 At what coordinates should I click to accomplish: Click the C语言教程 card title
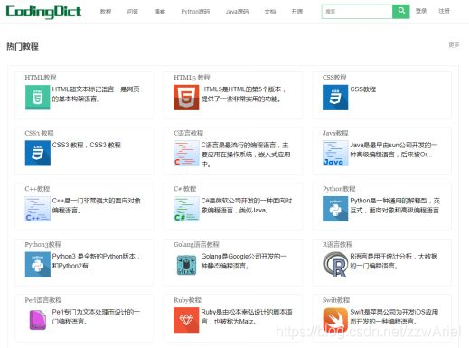pyautogui.click(x=188, y=133)
